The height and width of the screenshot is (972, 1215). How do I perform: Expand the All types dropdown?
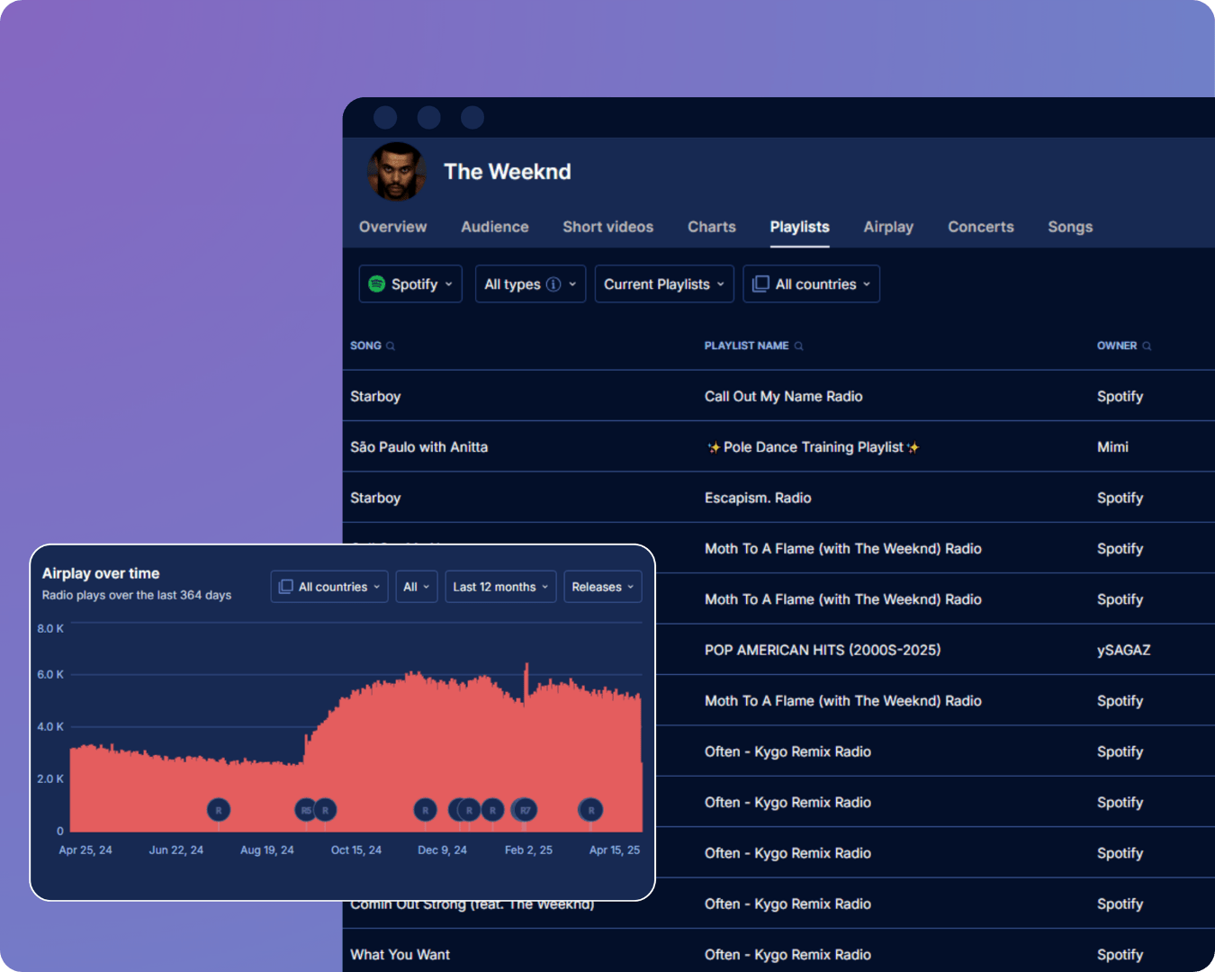pyautogui.click(x=530, y=283)
